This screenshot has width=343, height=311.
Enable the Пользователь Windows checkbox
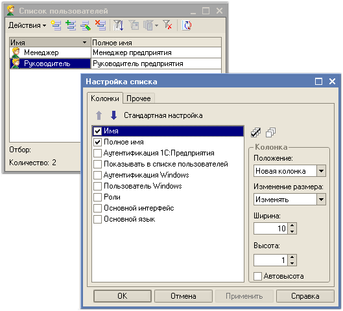point(97,186)
